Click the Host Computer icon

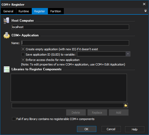6,21
